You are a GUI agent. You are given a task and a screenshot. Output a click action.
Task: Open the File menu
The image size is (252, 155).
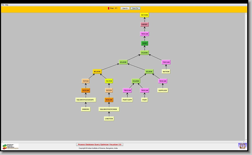pos(3,5)
